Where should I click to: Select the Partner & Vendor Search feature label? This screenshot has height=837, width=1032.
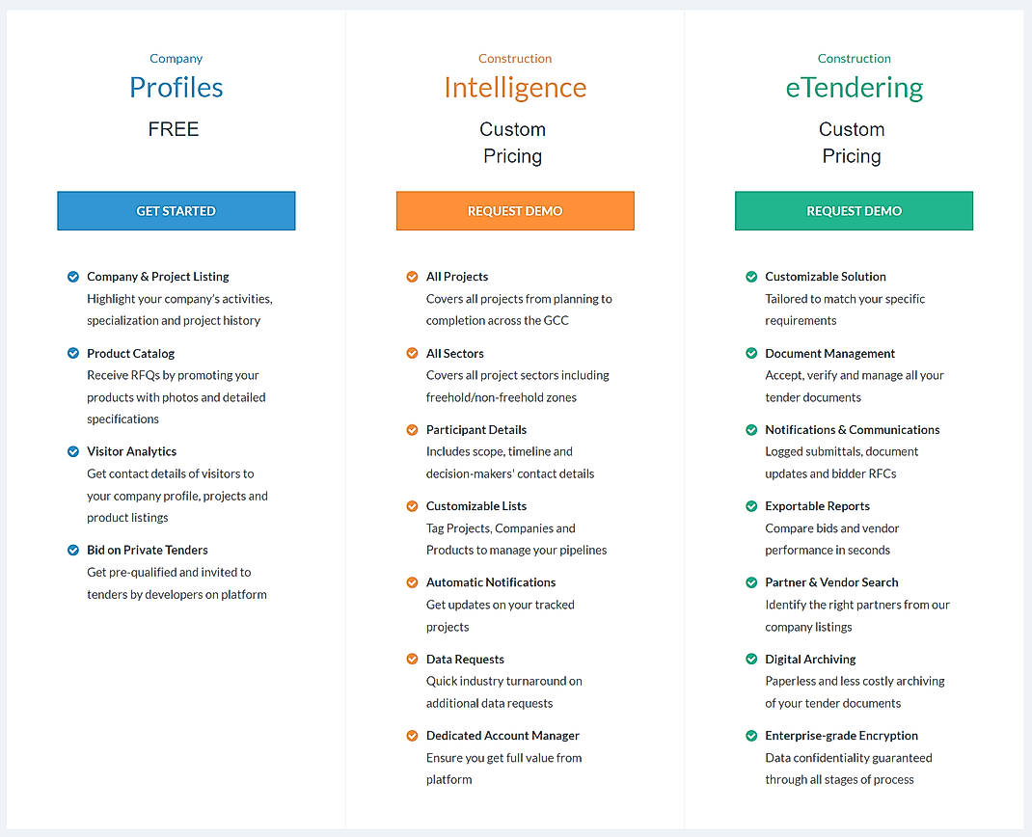click(x=831, y=582)
